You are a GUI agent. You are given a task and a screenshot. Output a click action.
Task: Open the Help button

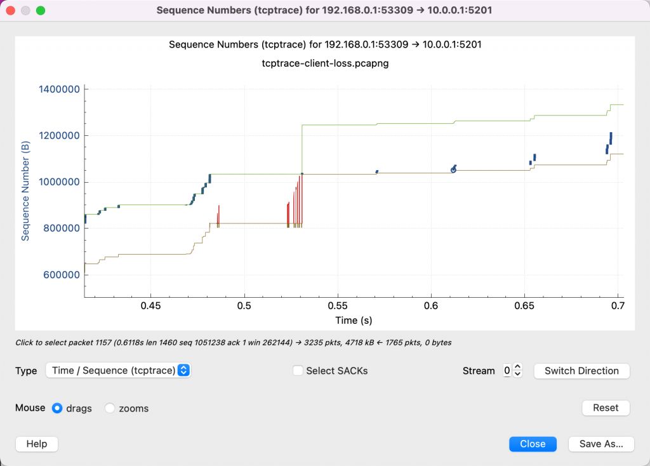click(37, 444)
